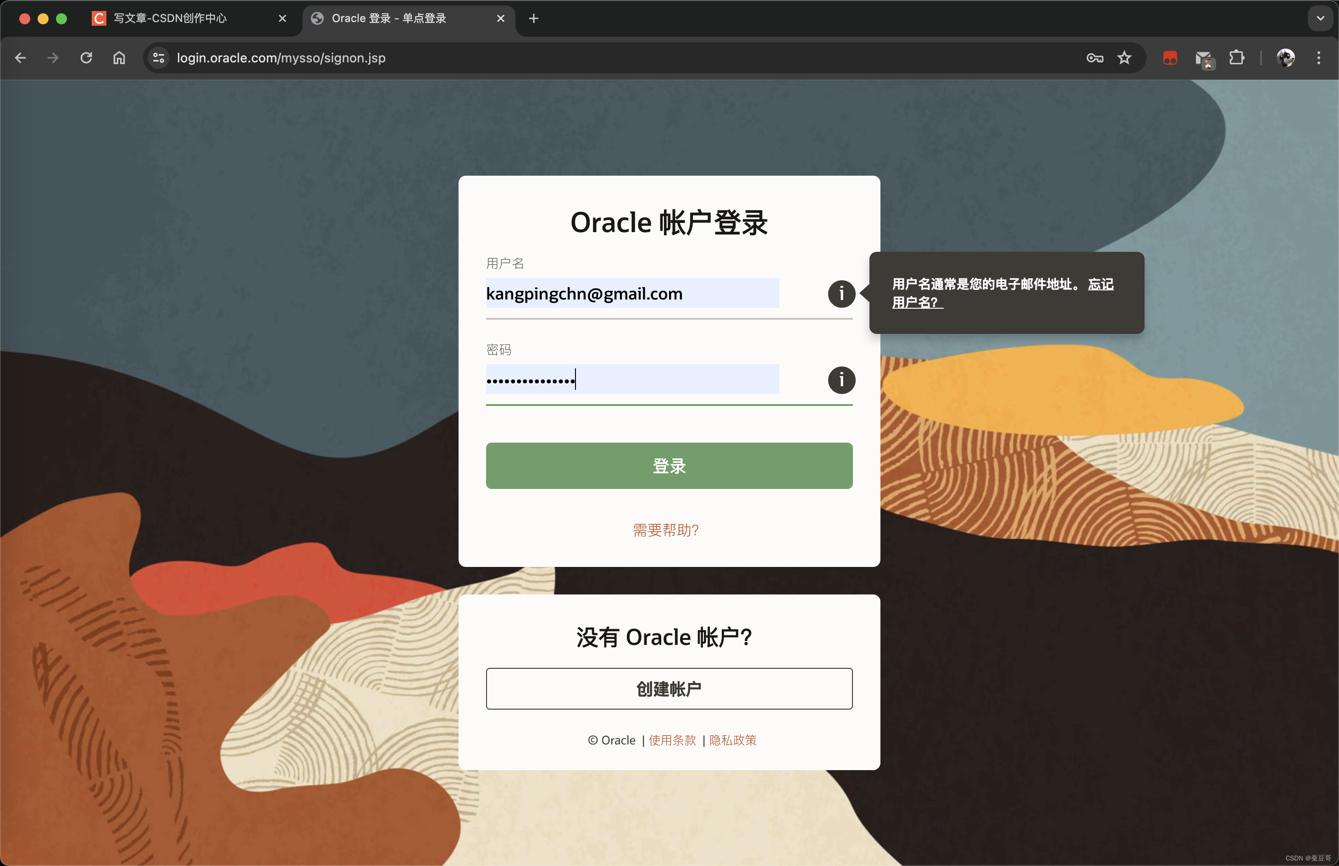Click the 登录 green button
The width and height of the screenshot is (1339, 866).
click(x=669, y=466)
